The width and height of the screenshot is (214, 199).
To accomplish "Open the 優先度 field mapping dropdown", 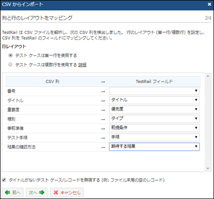I will (x=154, y=109).
